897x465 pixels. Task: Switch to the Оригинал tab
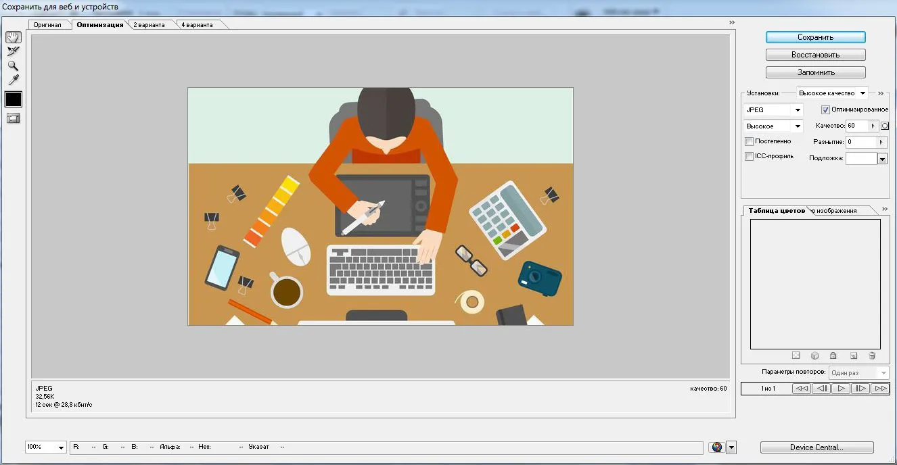pyautogui.click(x=48, y=25)
